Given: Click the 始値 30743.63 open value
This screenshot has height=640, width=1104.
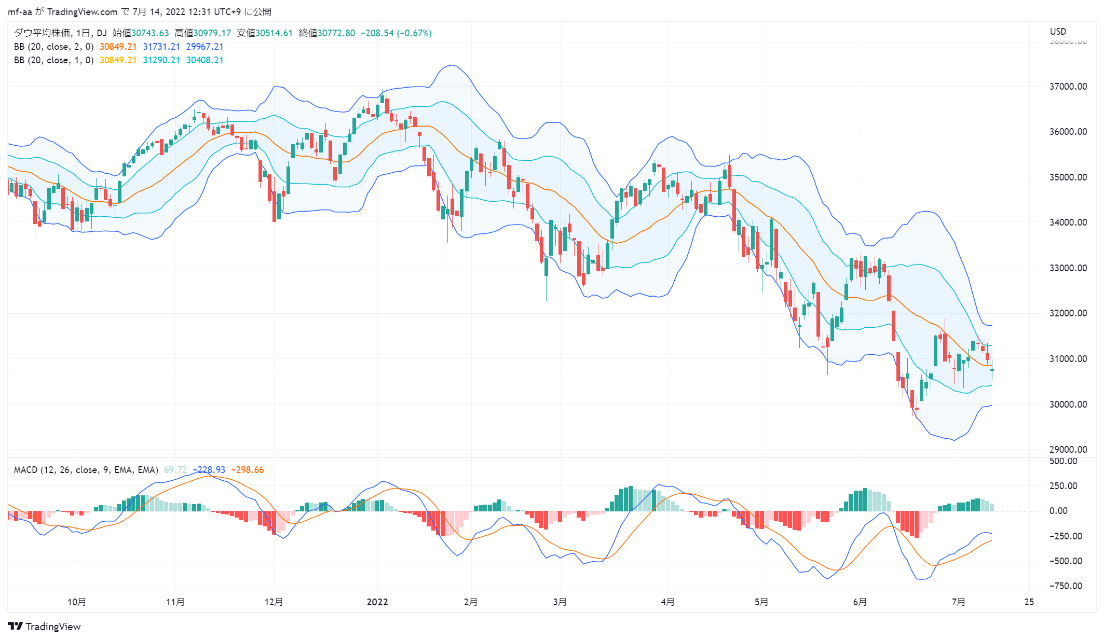Looking at the screenshot, I should click(141, 33).
